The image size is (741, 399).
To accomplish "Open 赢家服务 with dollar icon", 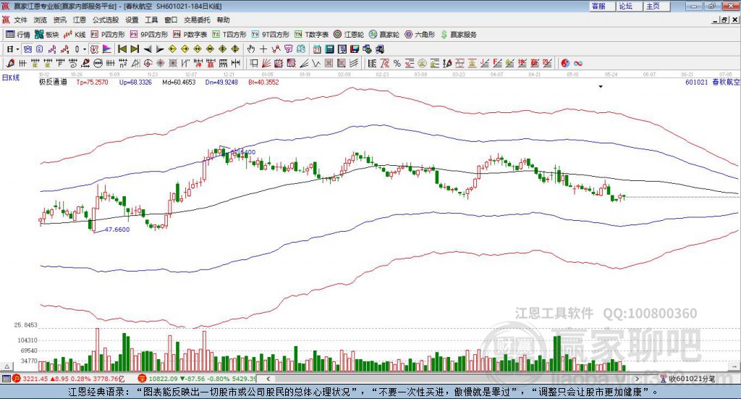I will click(458, 35).
